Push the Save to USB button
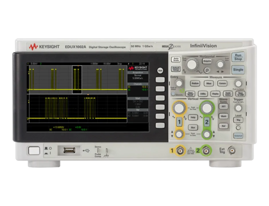The image size is (269, 206). [x=240, y=94]
